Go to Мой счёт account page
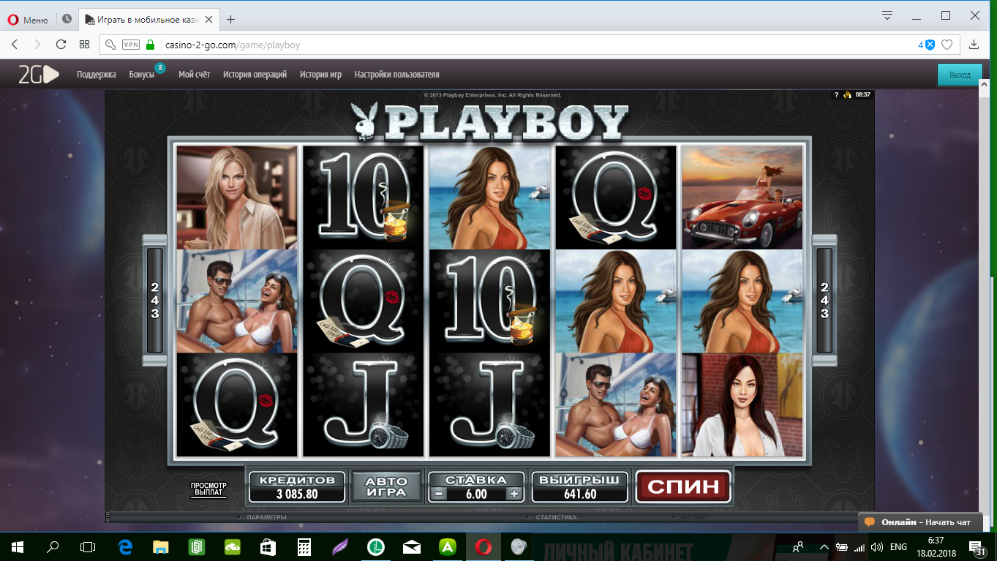This screenshot has width=997, height=561. coord(195,75)
